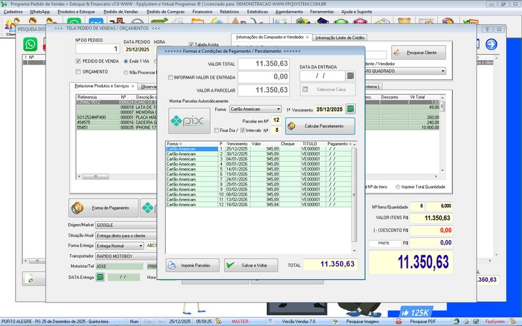Viewport: 522px width, 326px height.
Task: Click Calcular Parcelamento button
Action: point(320,126)
